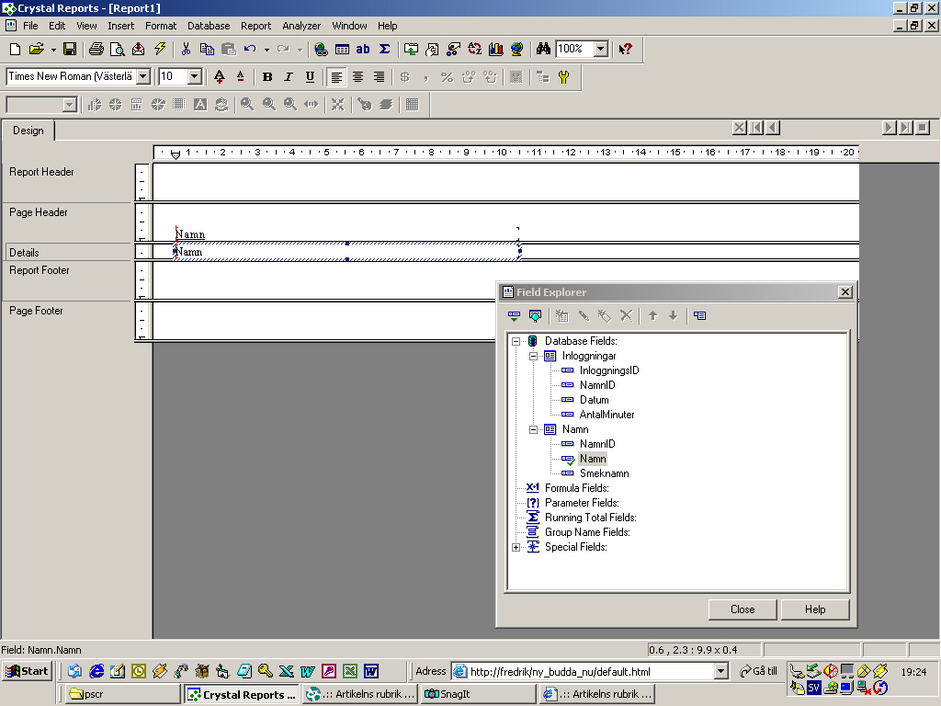Viewport: 941px width, 706px height.
Task: Open the Database menu
Action: pos(209,26)
